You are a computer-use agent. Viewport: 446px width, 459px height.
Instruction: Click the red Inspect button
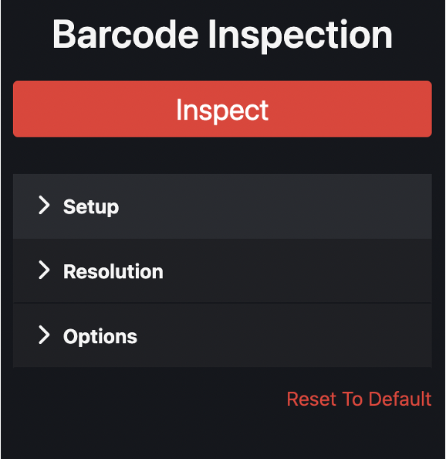click(222, 109)
